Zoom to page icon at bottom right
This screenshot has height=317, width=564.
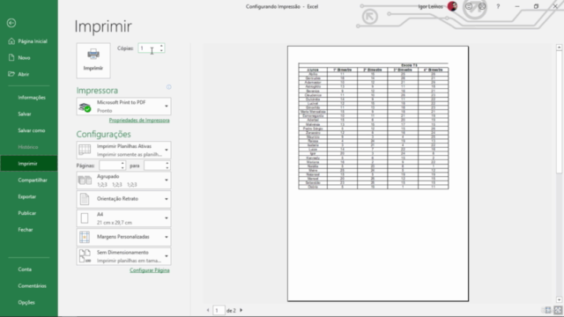tap(558, 310)
